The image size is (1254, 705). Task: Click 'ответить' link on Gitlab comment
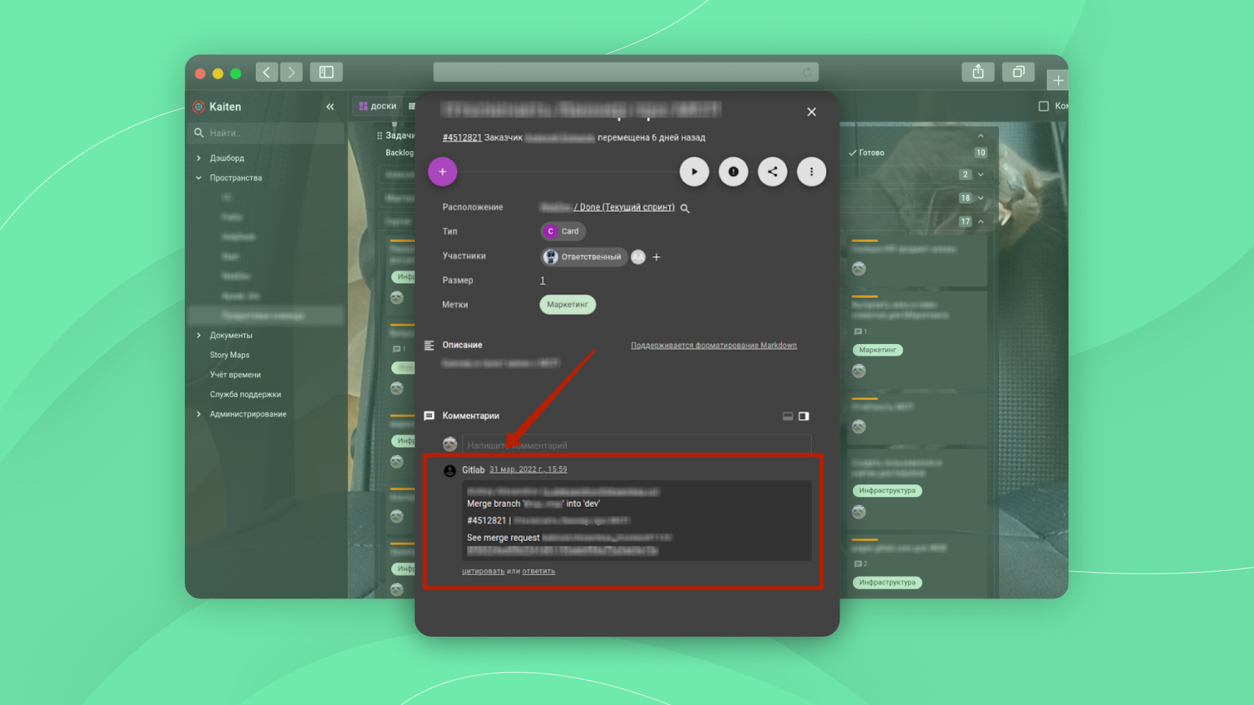click(x=539, y=571)
